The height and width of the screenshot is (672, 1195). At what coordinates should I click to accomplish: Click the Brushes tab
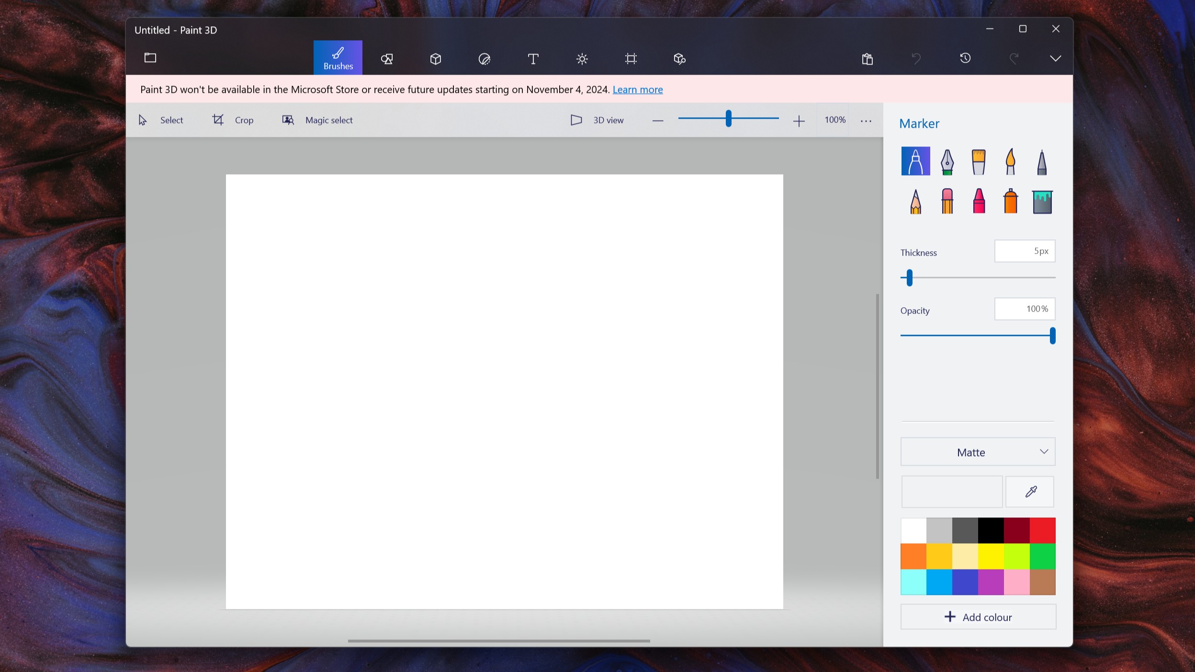338,57
